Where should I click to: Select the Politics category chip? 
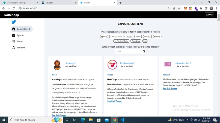pyautogui.click(x=147, y=37)
